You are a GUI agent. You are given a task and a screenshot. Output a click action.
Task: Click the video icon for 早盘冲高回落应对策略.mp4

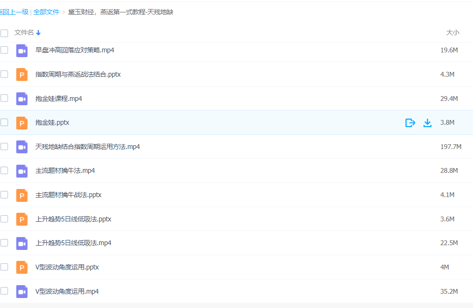pyautogui.click(x=22, y=50)
